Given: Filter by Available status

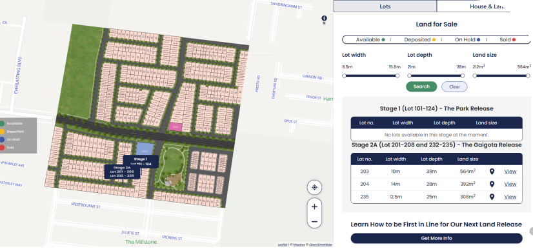Looking at the screenshot, I should click(x=370, y=40).
